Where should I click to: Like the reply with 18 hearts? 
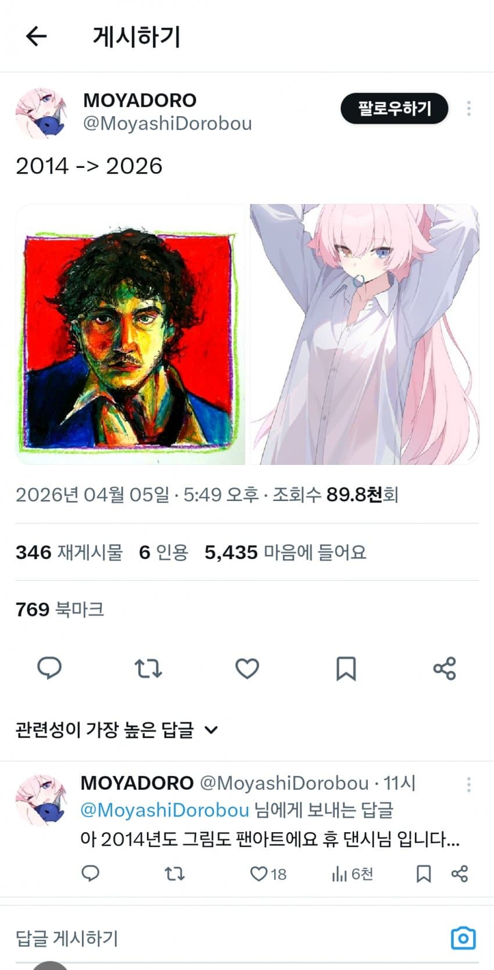coord(268,874)
